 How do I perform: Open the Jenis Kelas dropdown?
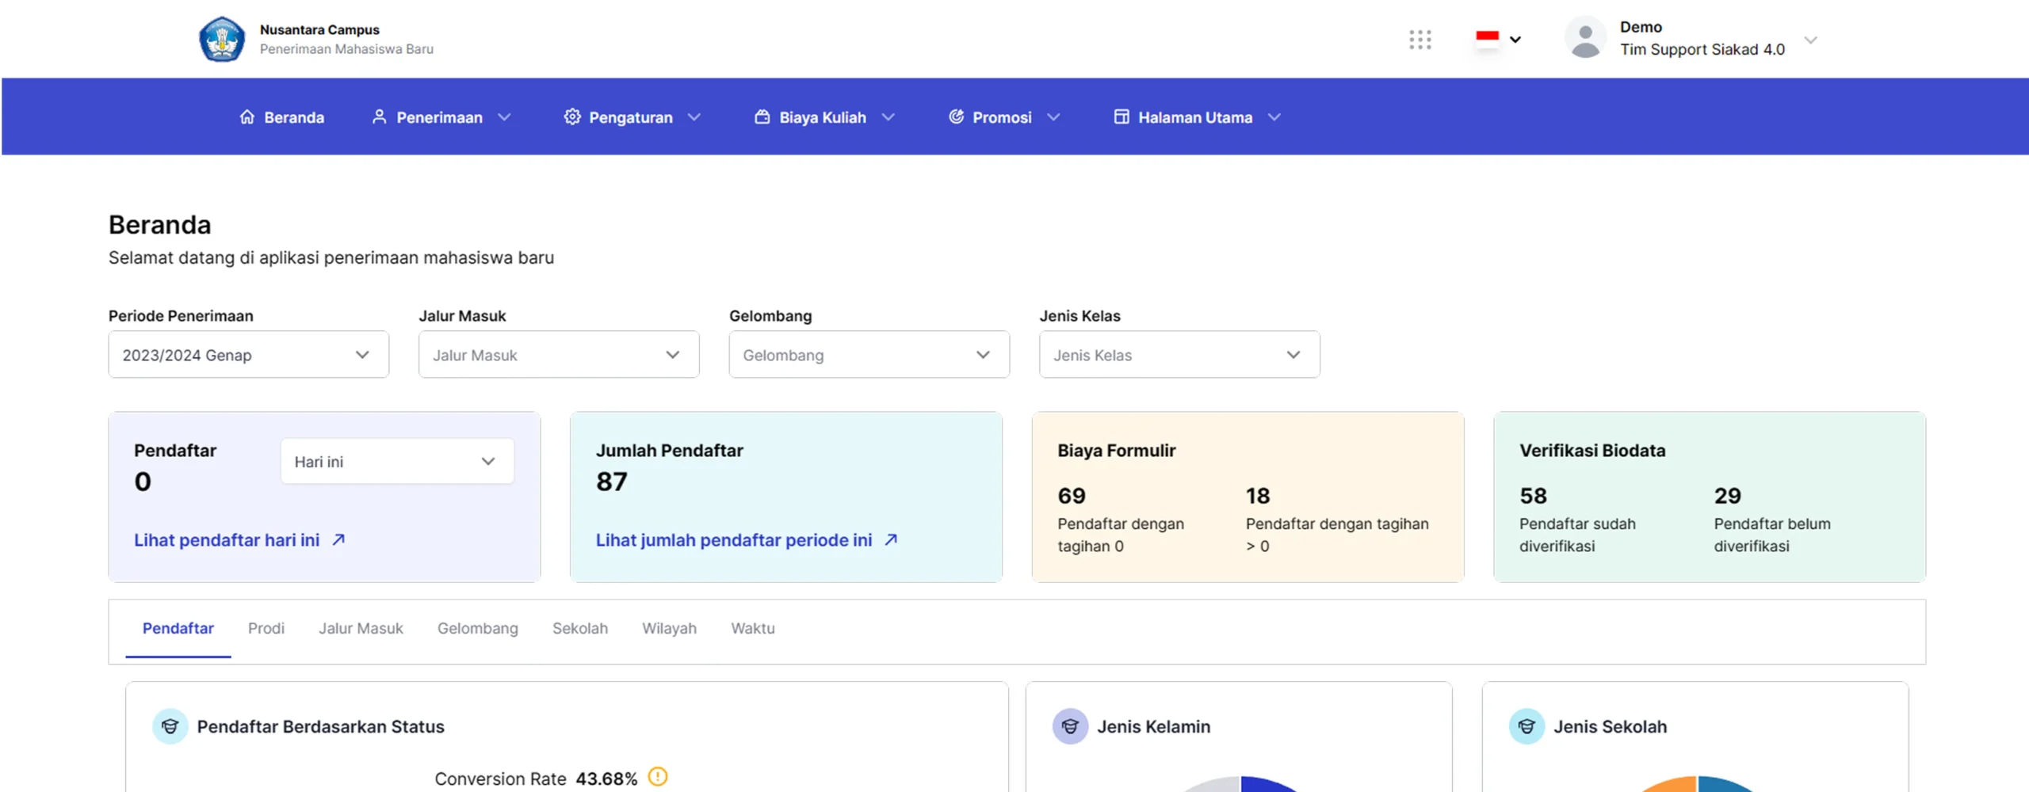(x=1179, y=355)
